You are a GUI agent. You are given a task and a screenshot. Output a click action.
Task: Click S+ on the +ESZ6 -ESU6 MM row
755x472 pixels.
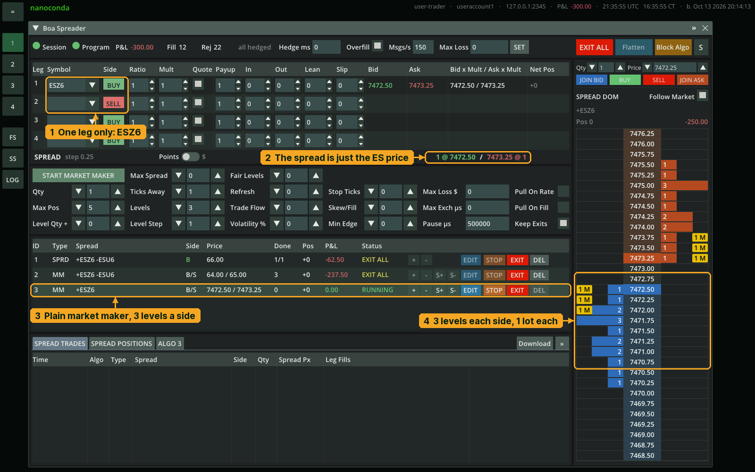[x=439, y=275]
